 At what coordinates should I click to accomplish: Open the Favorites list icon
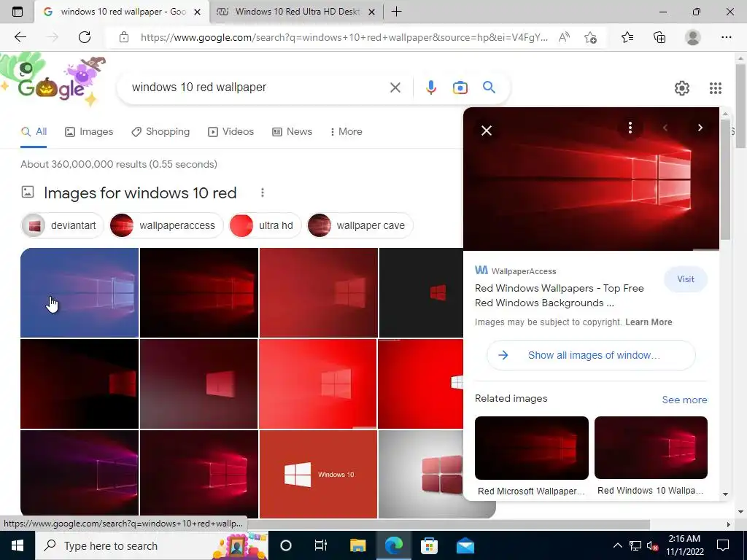627,37
